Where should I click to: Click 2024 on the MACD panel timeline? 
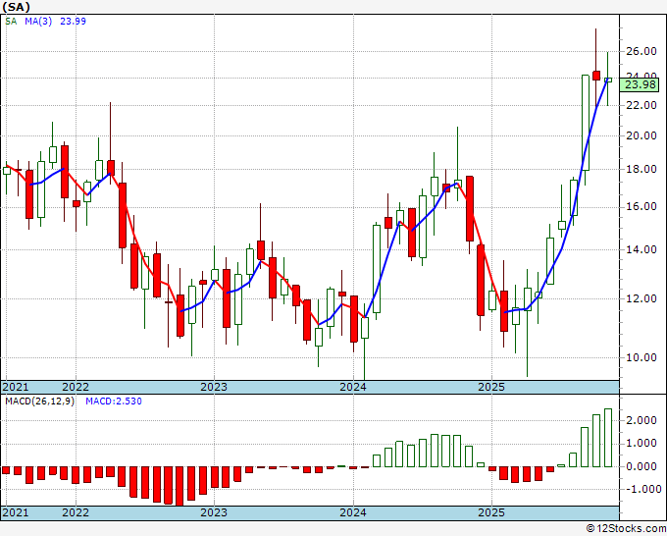(x=353, y=512)
